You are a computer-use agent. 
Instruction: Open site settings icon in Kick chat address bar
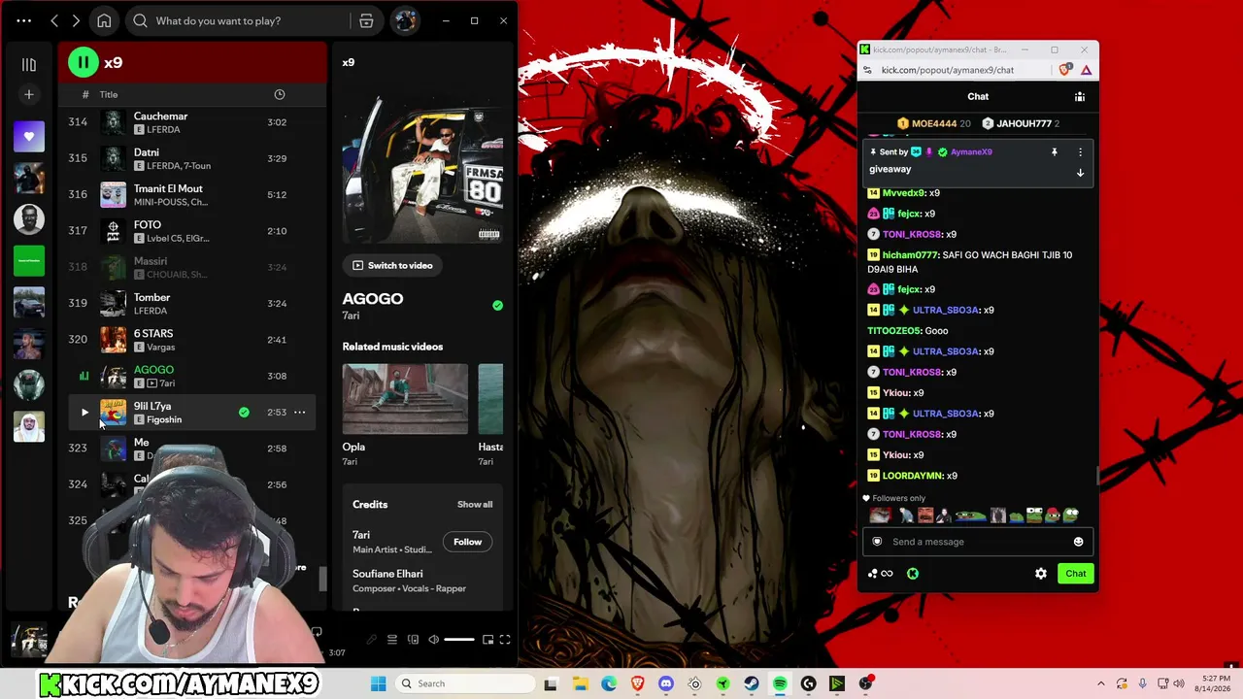pos(868,70)
